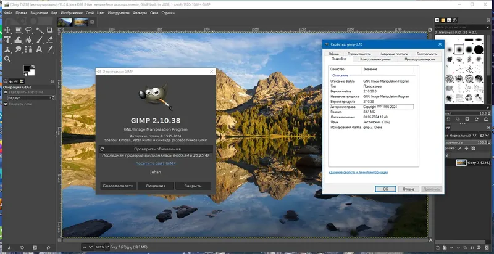The image size is (494, 254).
Task: Select the Move tool in toolbox
Action: (7, 30)
